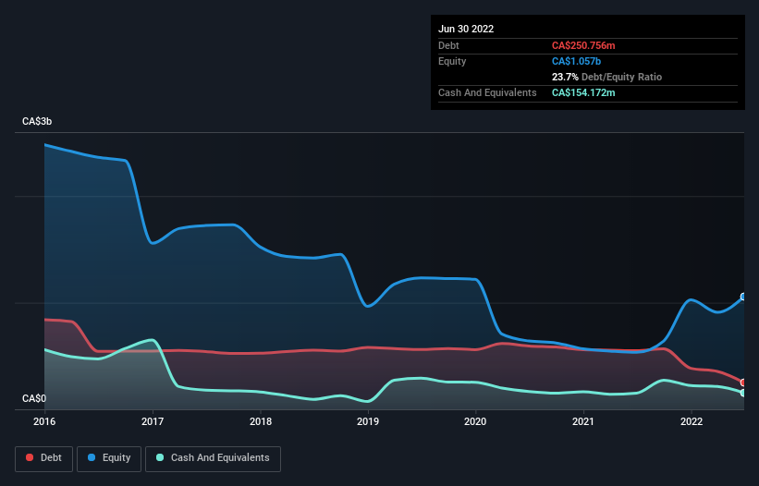Viewport: 759px width, 486px height.
Task: Click the CA$154.172m cash value
Action: pos(583,92)
